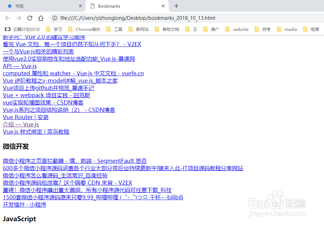Select the Bookmarks tab
The height and width of the screenshot is (225, 324).
coord(127,6)
